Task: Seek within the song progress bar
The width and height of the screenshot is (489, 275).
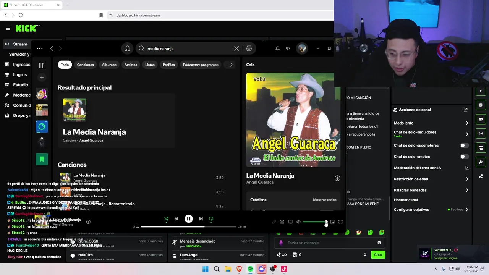Action: [189, 227]
